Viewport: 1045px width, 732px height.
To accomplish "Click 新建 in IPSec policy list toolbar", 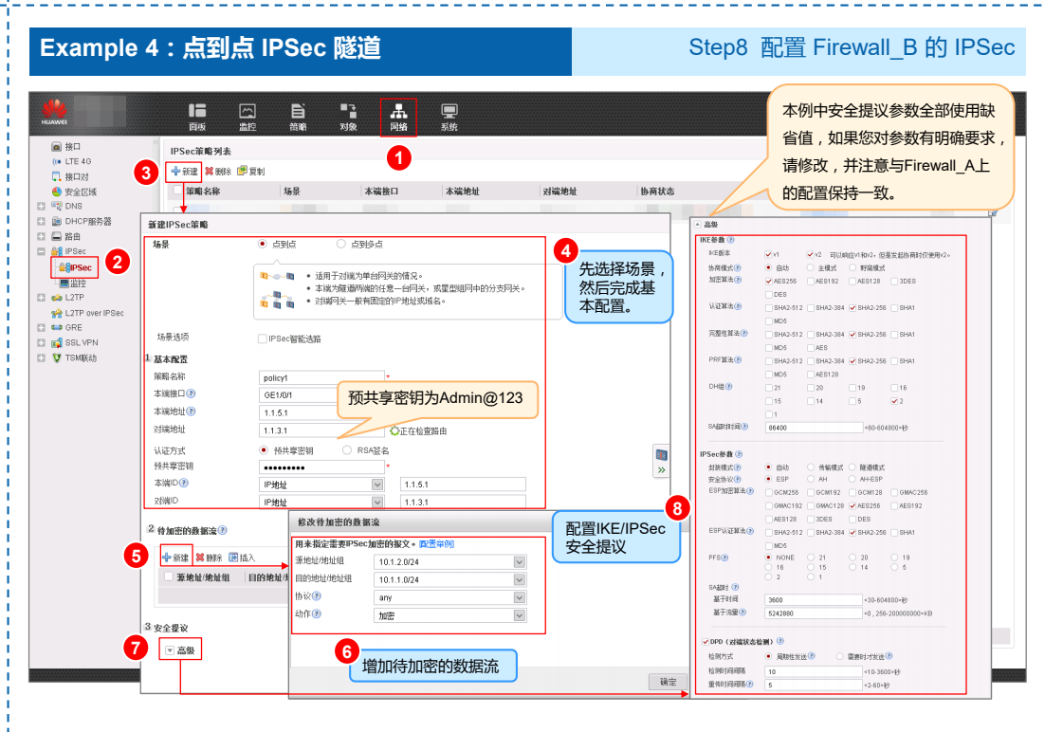I will 185,172.
